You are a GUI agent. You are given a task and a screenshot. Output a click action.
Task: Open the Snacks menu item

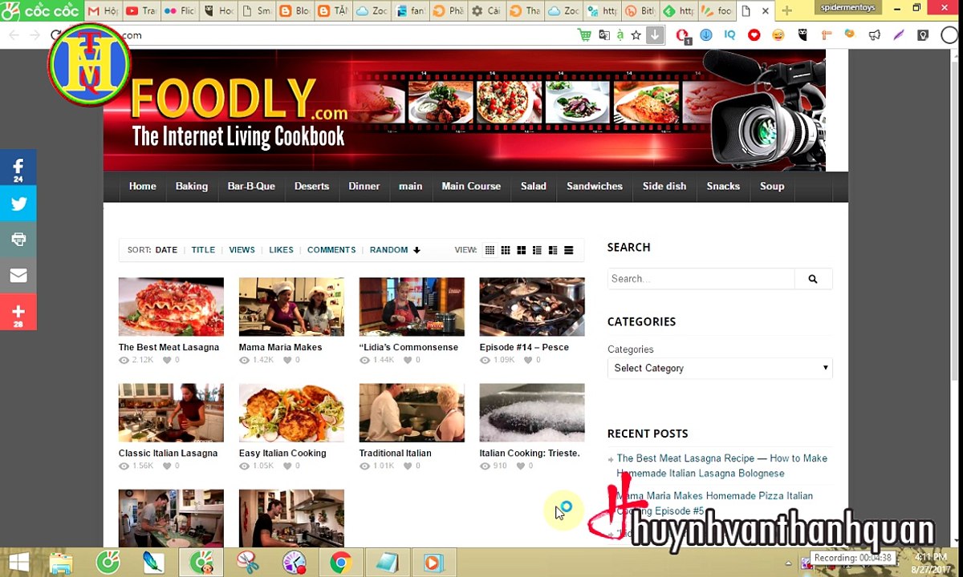tap(723, 186)
